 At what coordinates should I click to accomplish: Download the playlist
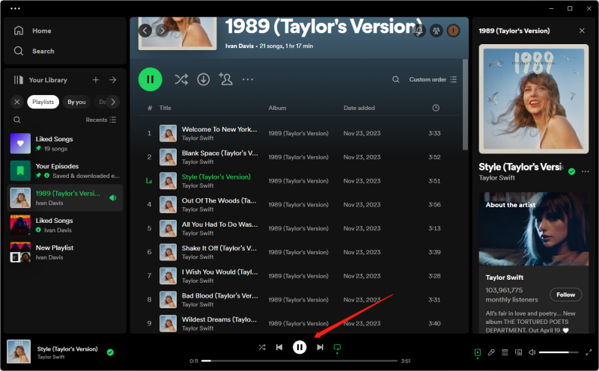click(x=203, y=79)
